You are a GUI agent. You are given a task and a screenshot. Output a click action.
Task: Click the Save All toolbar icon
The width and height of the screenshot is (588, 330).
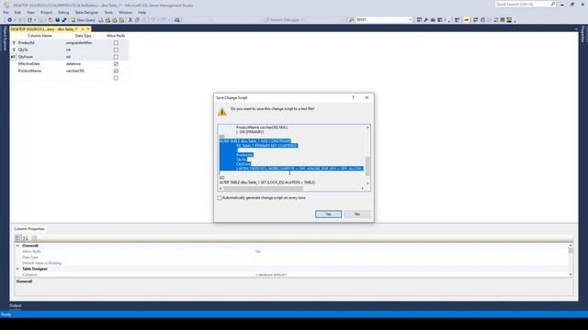(64, 20)
